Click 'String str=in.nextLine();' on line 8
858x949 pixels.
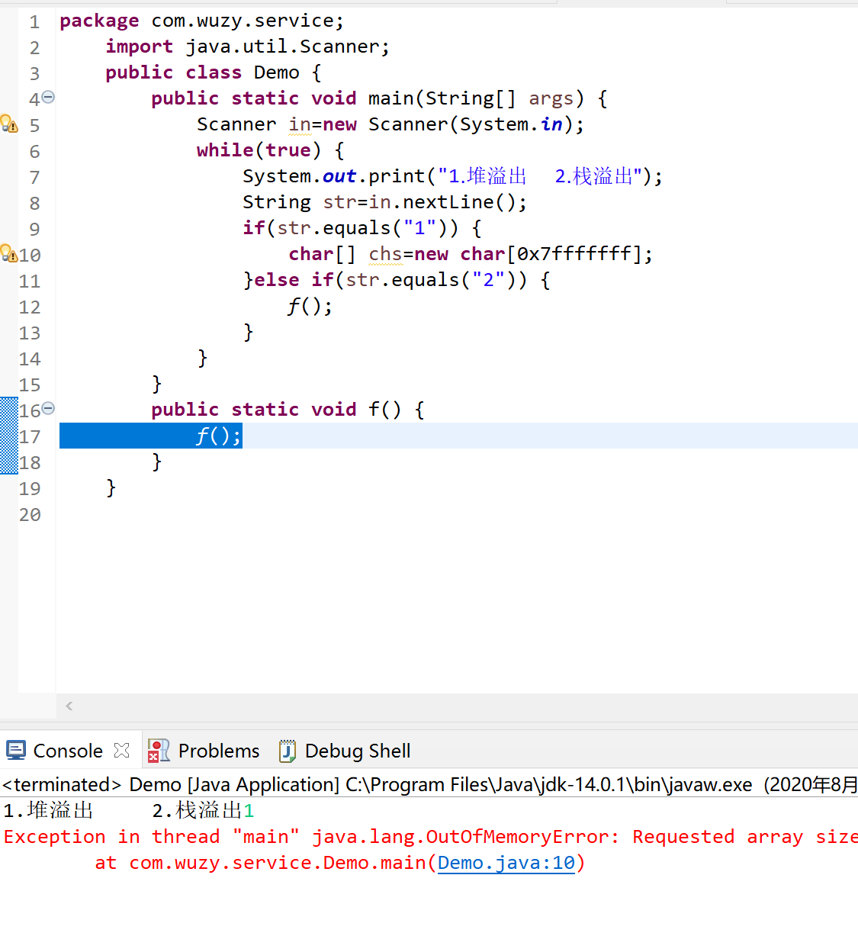pos(385,202)
